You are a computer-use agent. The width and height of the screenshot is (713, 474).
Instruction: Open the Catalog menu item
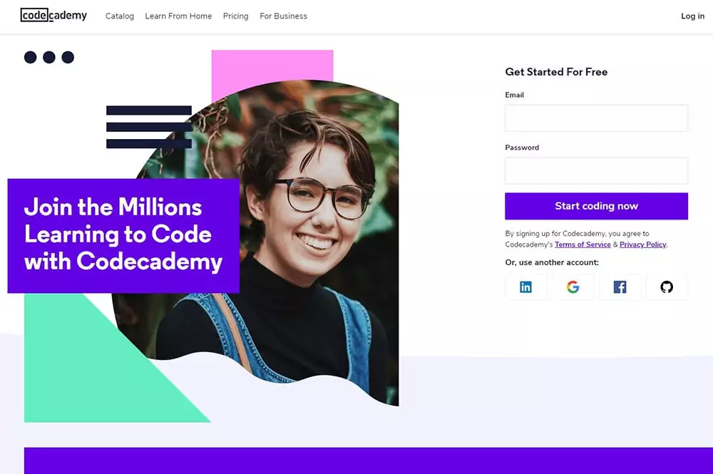(120, 16)
